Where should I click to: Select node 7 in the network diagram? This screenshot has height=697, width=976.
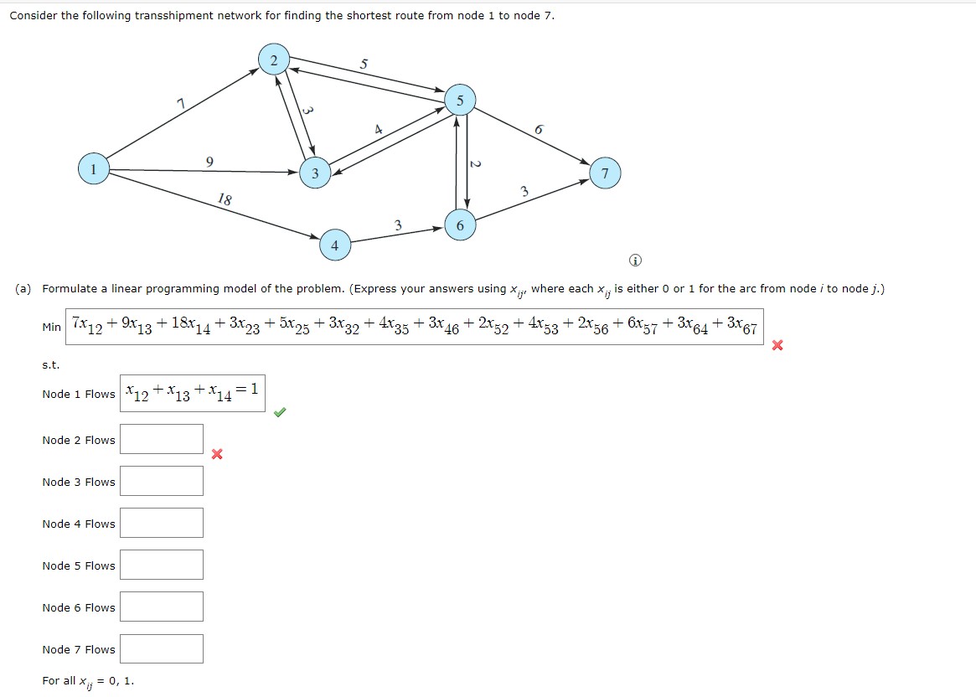pos(605,173)
